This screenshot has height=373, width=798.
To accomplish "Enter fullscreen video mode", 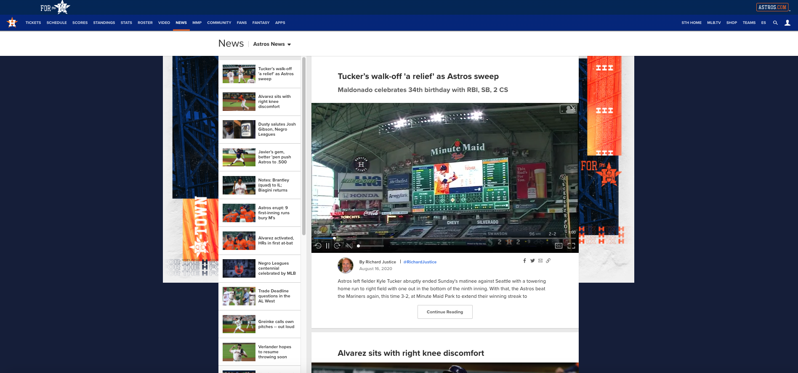I will tap(571, 246).
